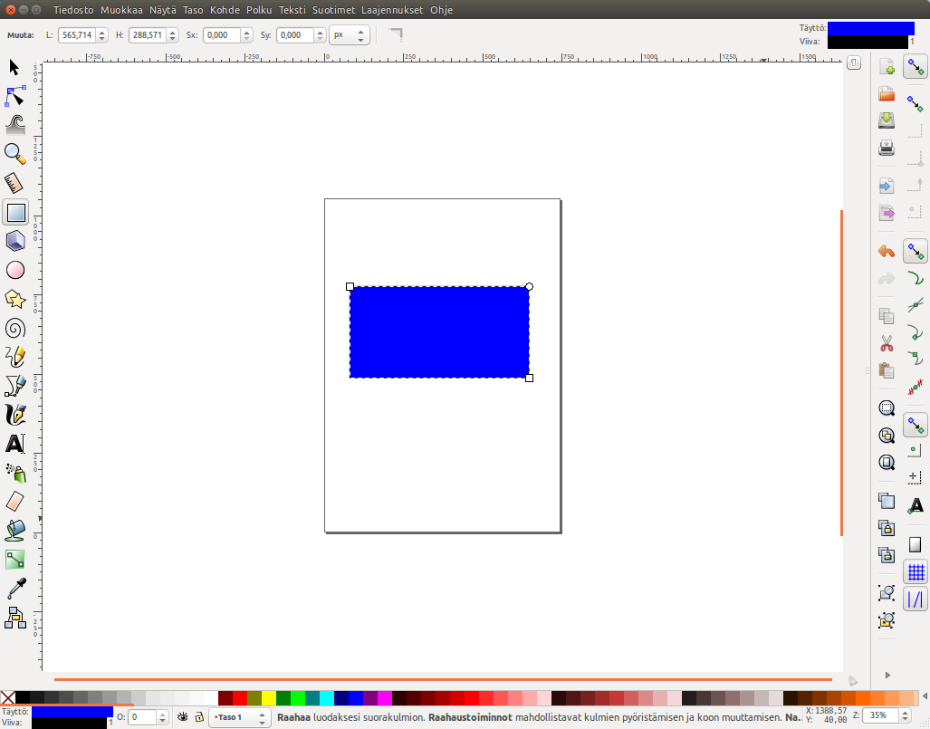This screenshot has width=930, height=729.
Task: Open the Tiedosto menu
Action: (75, 10)
